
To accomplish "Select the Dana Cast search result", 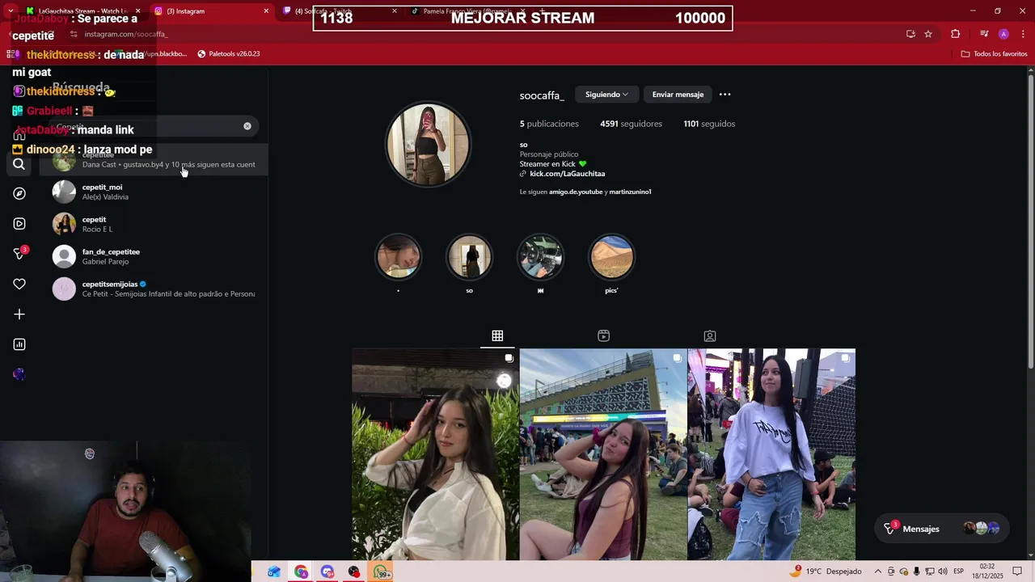I will [x=154, y=160].
